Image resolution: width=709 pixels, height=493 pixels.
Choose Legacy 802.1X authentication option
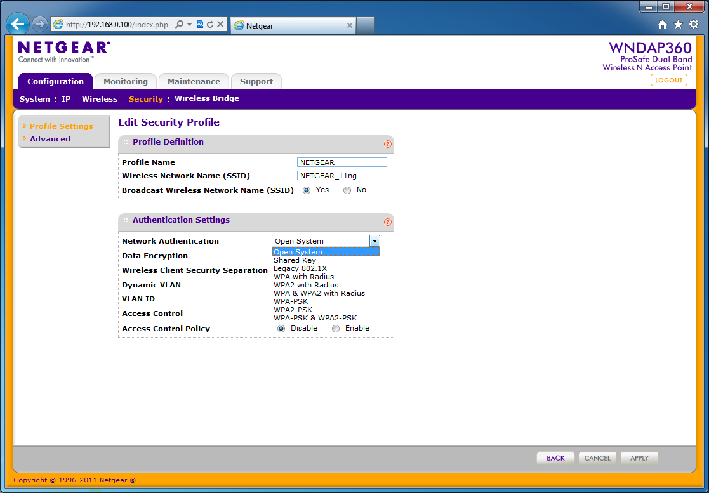pos(326,268)
